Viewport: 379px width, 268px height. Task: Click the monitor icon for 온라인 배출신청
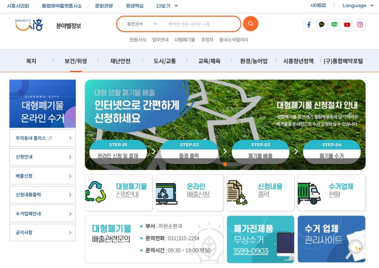coord(166,192)
